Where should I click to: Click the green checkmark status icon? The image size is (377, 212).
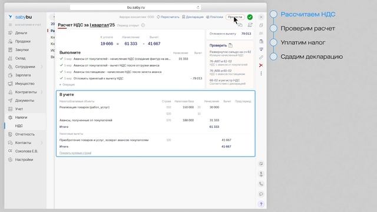coord(250,17)
